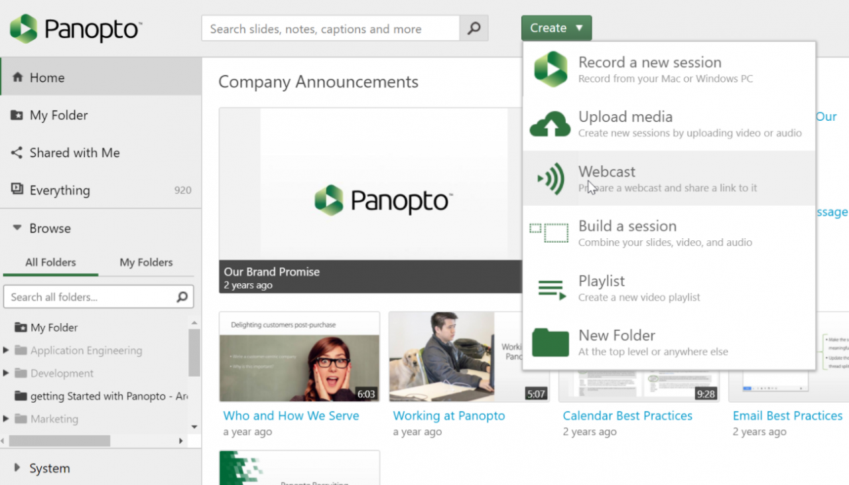Open the Who and How We Serve link
This screenshot has height=485, width=849.
[291, 416]
